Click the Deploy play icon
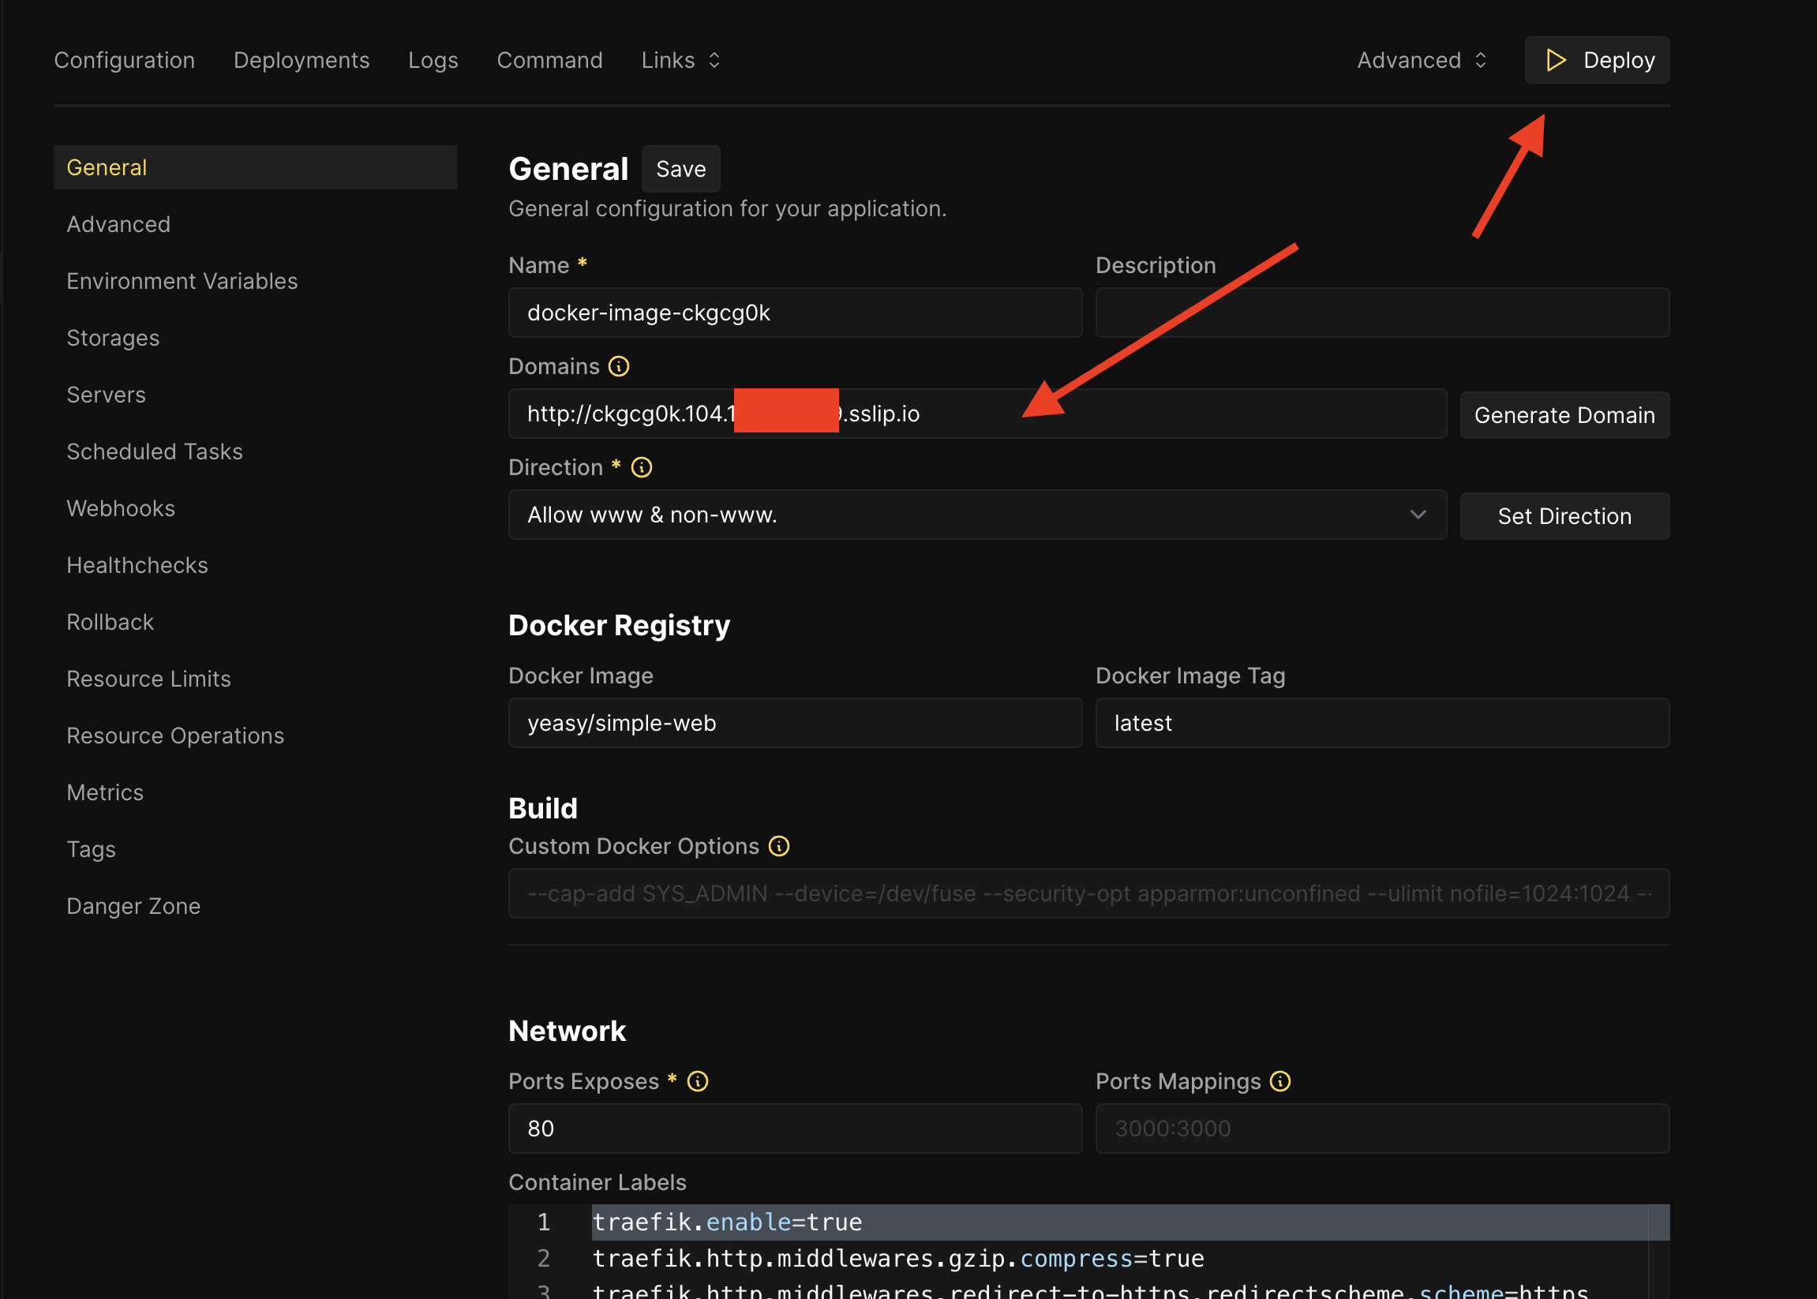 [x=1556, y=60]
